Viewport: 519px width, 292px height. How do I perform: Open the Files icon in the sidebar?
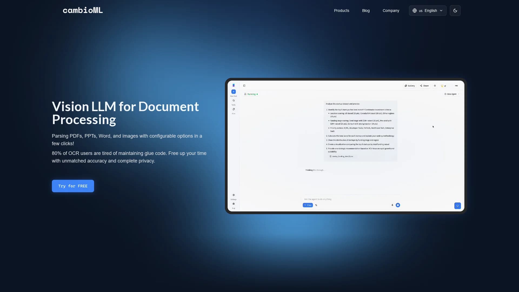pyautogui.click(x=234, y=109)
